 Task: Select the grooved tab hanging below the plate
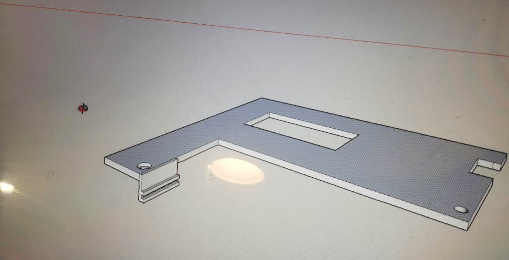(x=159, y=180)
